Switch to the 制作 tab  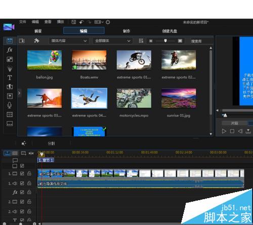(126, 31)
